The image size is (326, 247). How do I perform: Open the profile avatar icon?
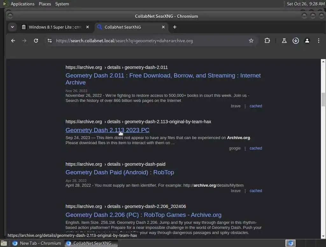(307, 41)
